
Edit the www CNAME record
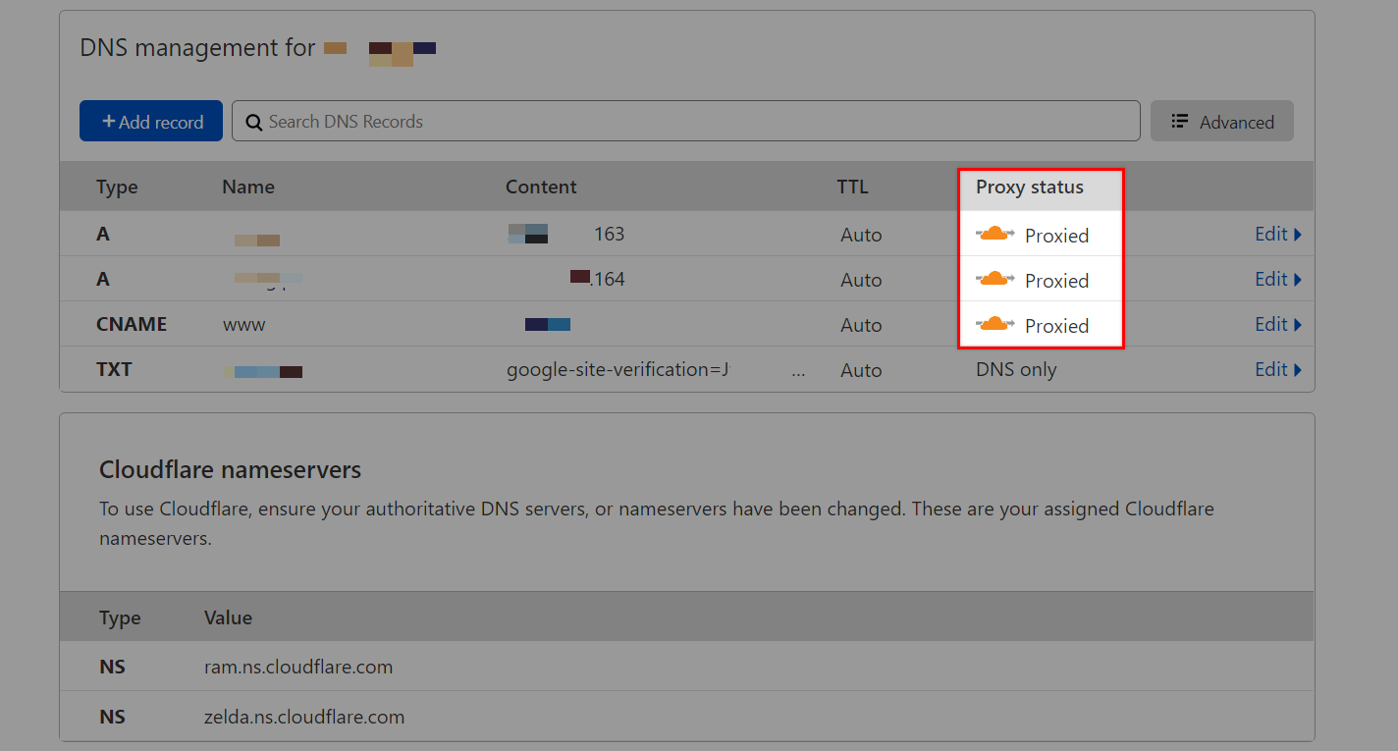pos(1278,324)
